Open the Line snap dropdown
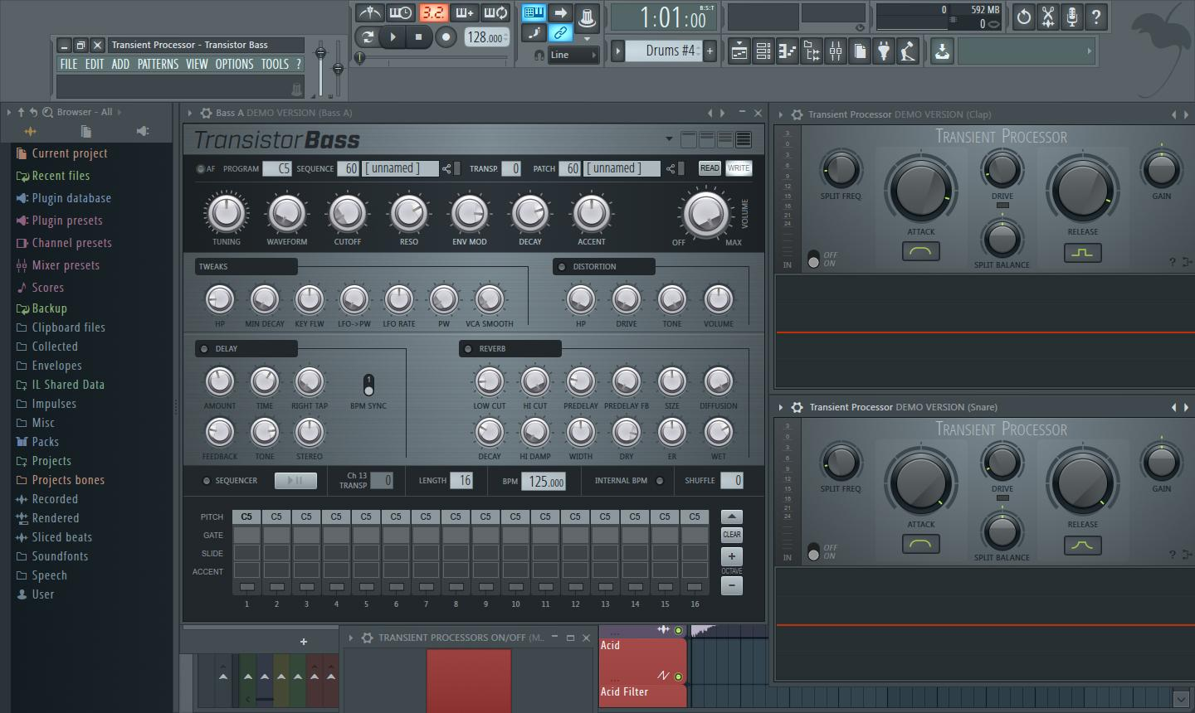Image resolution: width=1195 pixels, height=713 pixels. click(573, 55)
